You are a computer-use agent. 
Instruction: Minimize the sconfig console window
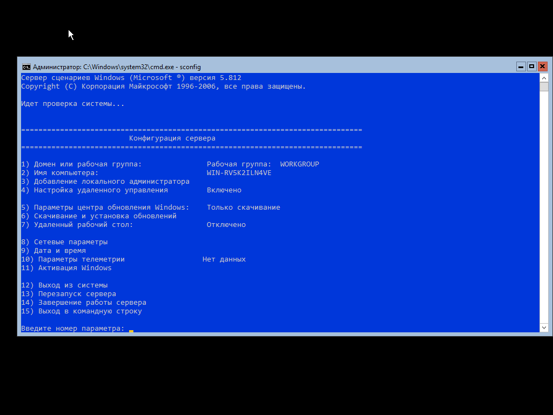click(x=521, y=66)
